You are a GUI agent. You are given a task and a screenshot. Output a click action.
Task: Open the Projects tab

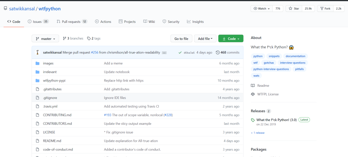[127, 22]
